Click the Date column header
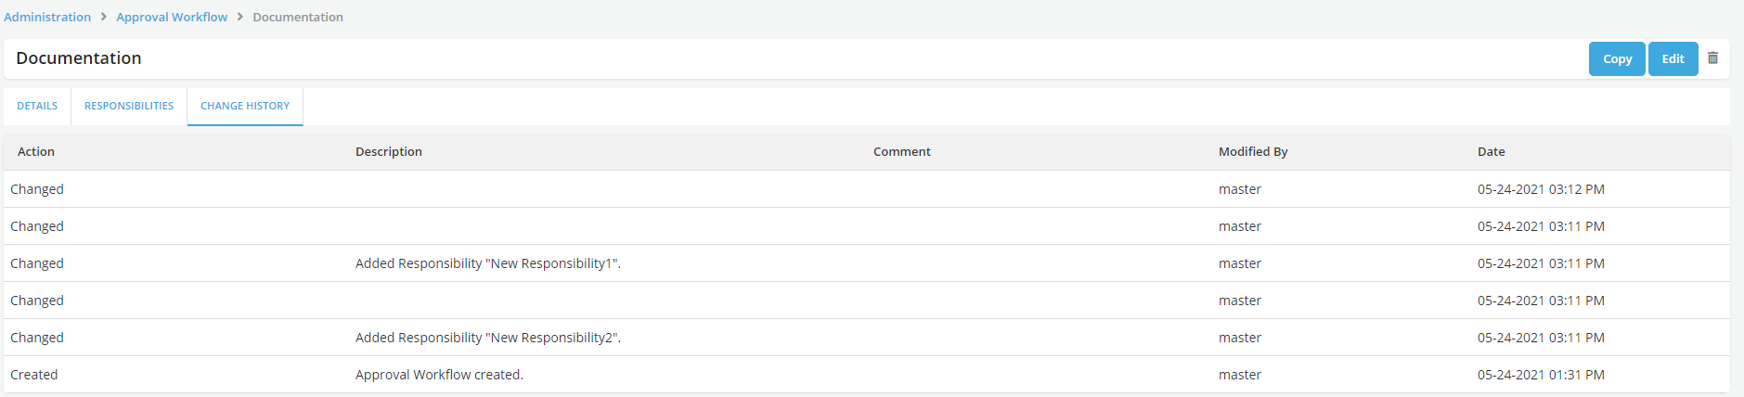The width and height of the screenshot is (1744, 397). 1492,151
